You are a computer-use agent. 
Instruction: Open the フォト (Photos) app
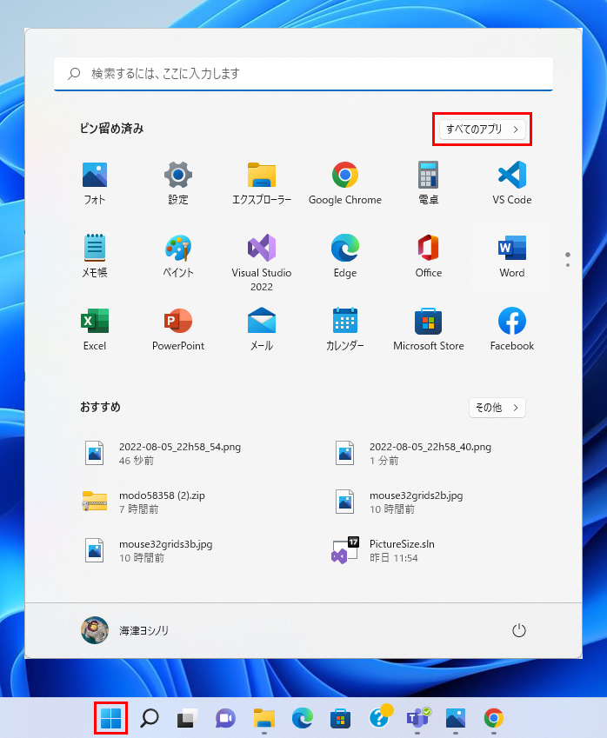coord(95,183)
